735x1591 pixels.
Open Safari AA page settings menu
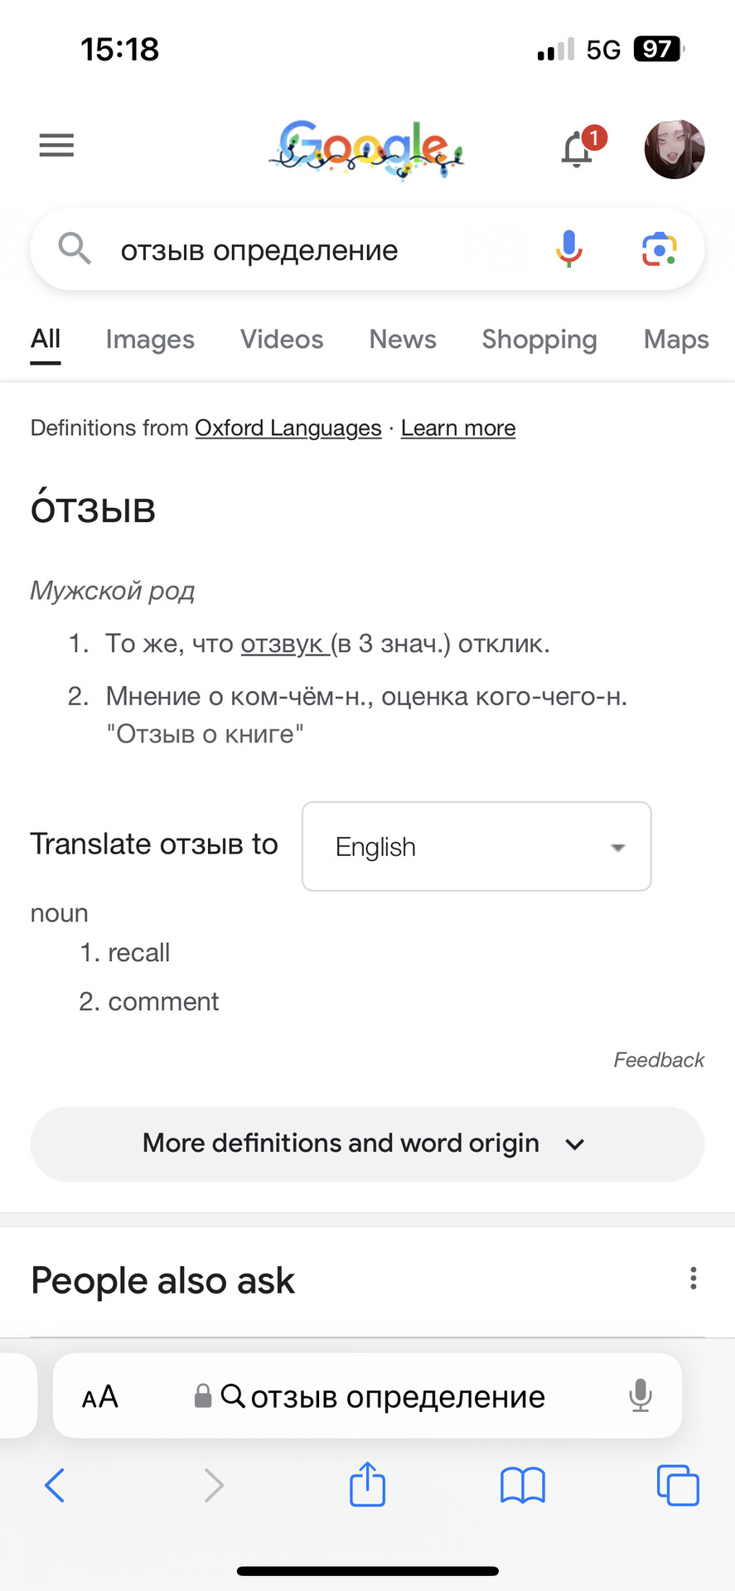[x=100, y=1397]
